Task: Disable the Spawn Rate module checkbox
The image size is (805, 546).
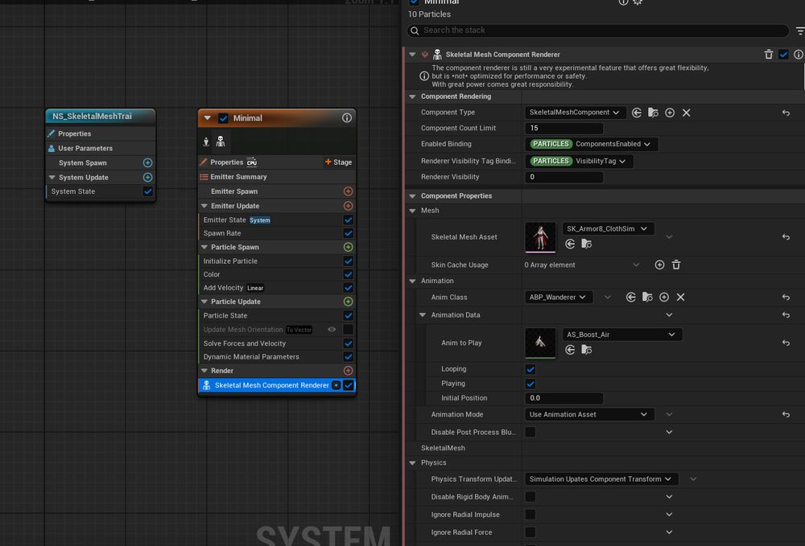Action: 348,233
